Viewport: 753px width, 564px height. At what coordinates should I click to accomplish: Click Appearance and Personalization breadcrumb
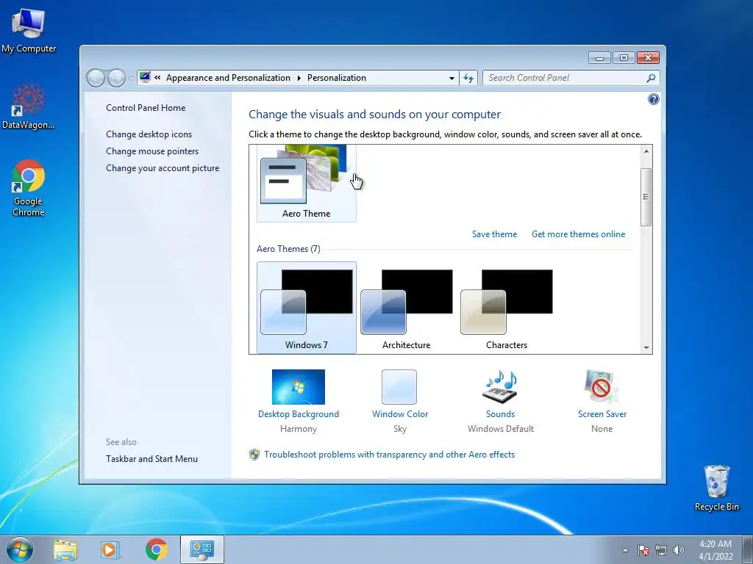coord(228,78)
